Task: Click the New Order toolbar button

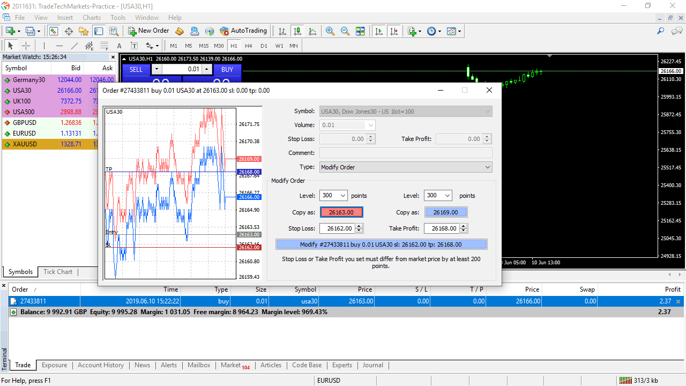Action: (x=148, y=31)
